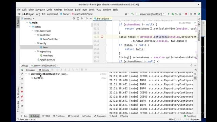Toggle the eye icon in Debug sidebar
Image resolution: width=217 pixels, height=122 pixels.
tap(22, 79)
